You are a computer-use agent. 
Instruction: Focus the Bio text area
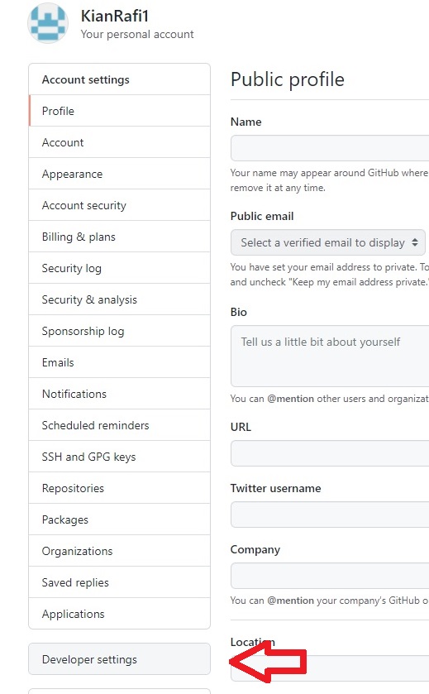[330, 357]
